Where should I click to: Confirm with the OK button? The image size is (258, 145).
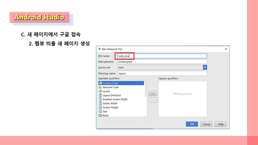[192, 124]
